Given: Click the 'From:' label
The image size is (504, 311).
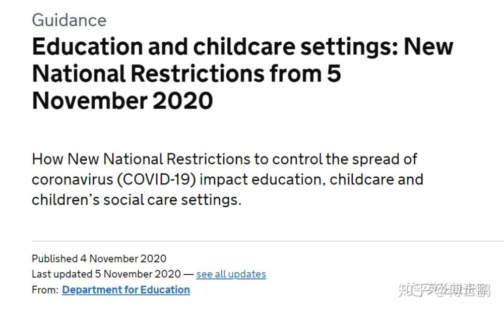Looking at the screenshot, I should (45, 290).
